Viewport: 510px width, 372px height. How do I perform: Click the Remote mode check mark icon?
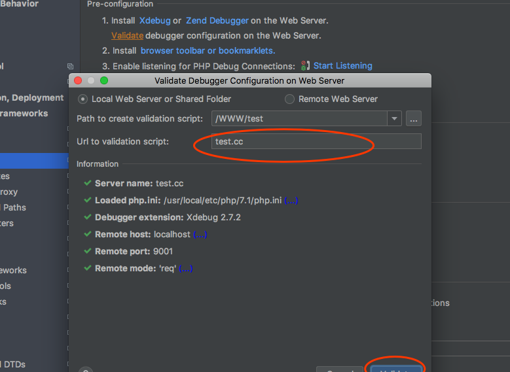pos(88,268)
